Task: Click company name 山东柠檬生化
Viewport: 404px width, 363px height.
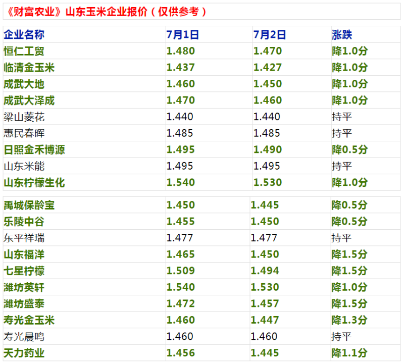Action: pyautogui.click(x=34, y=183)
